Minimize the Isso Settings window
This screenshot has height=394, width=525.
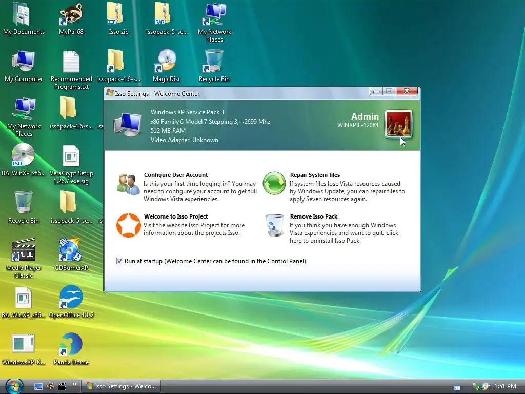pyautogui.click(x=376, y=91)
